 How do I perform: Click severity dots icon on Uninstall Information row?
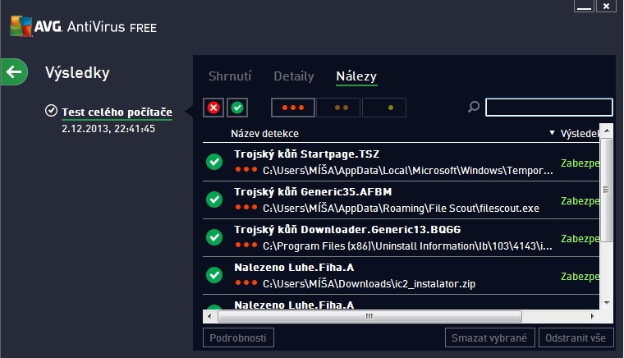pyautogui.click(x=246, y=245)
